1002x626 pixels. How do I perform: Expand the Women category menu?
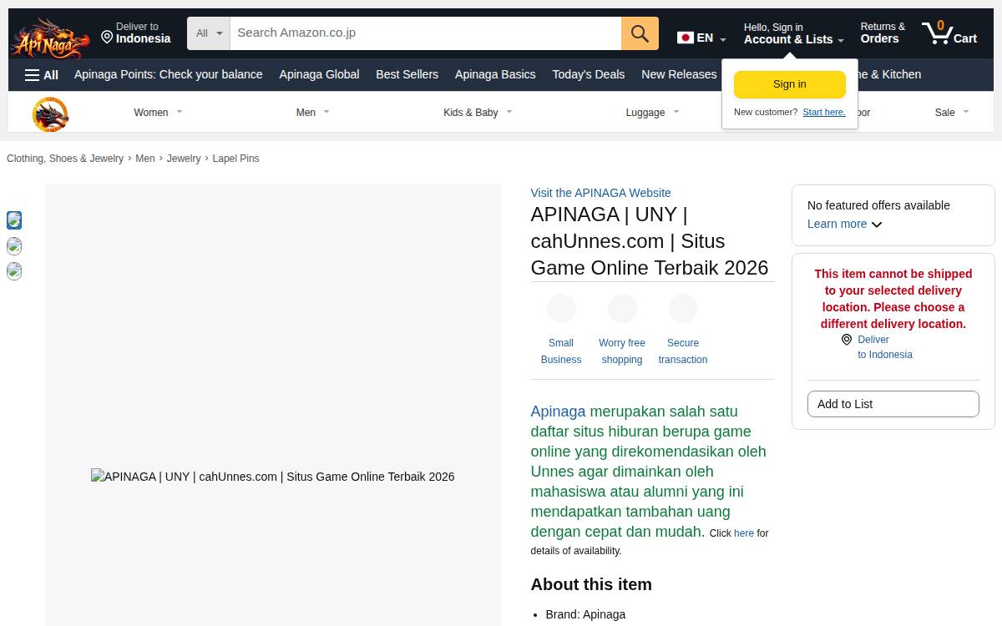point(158,112)
